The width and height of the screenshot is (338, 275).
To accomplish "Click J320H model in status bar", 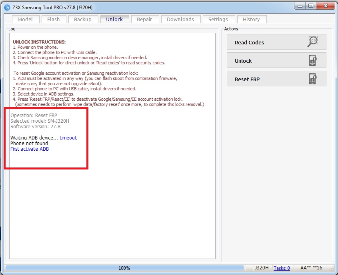I will (262, 268).
